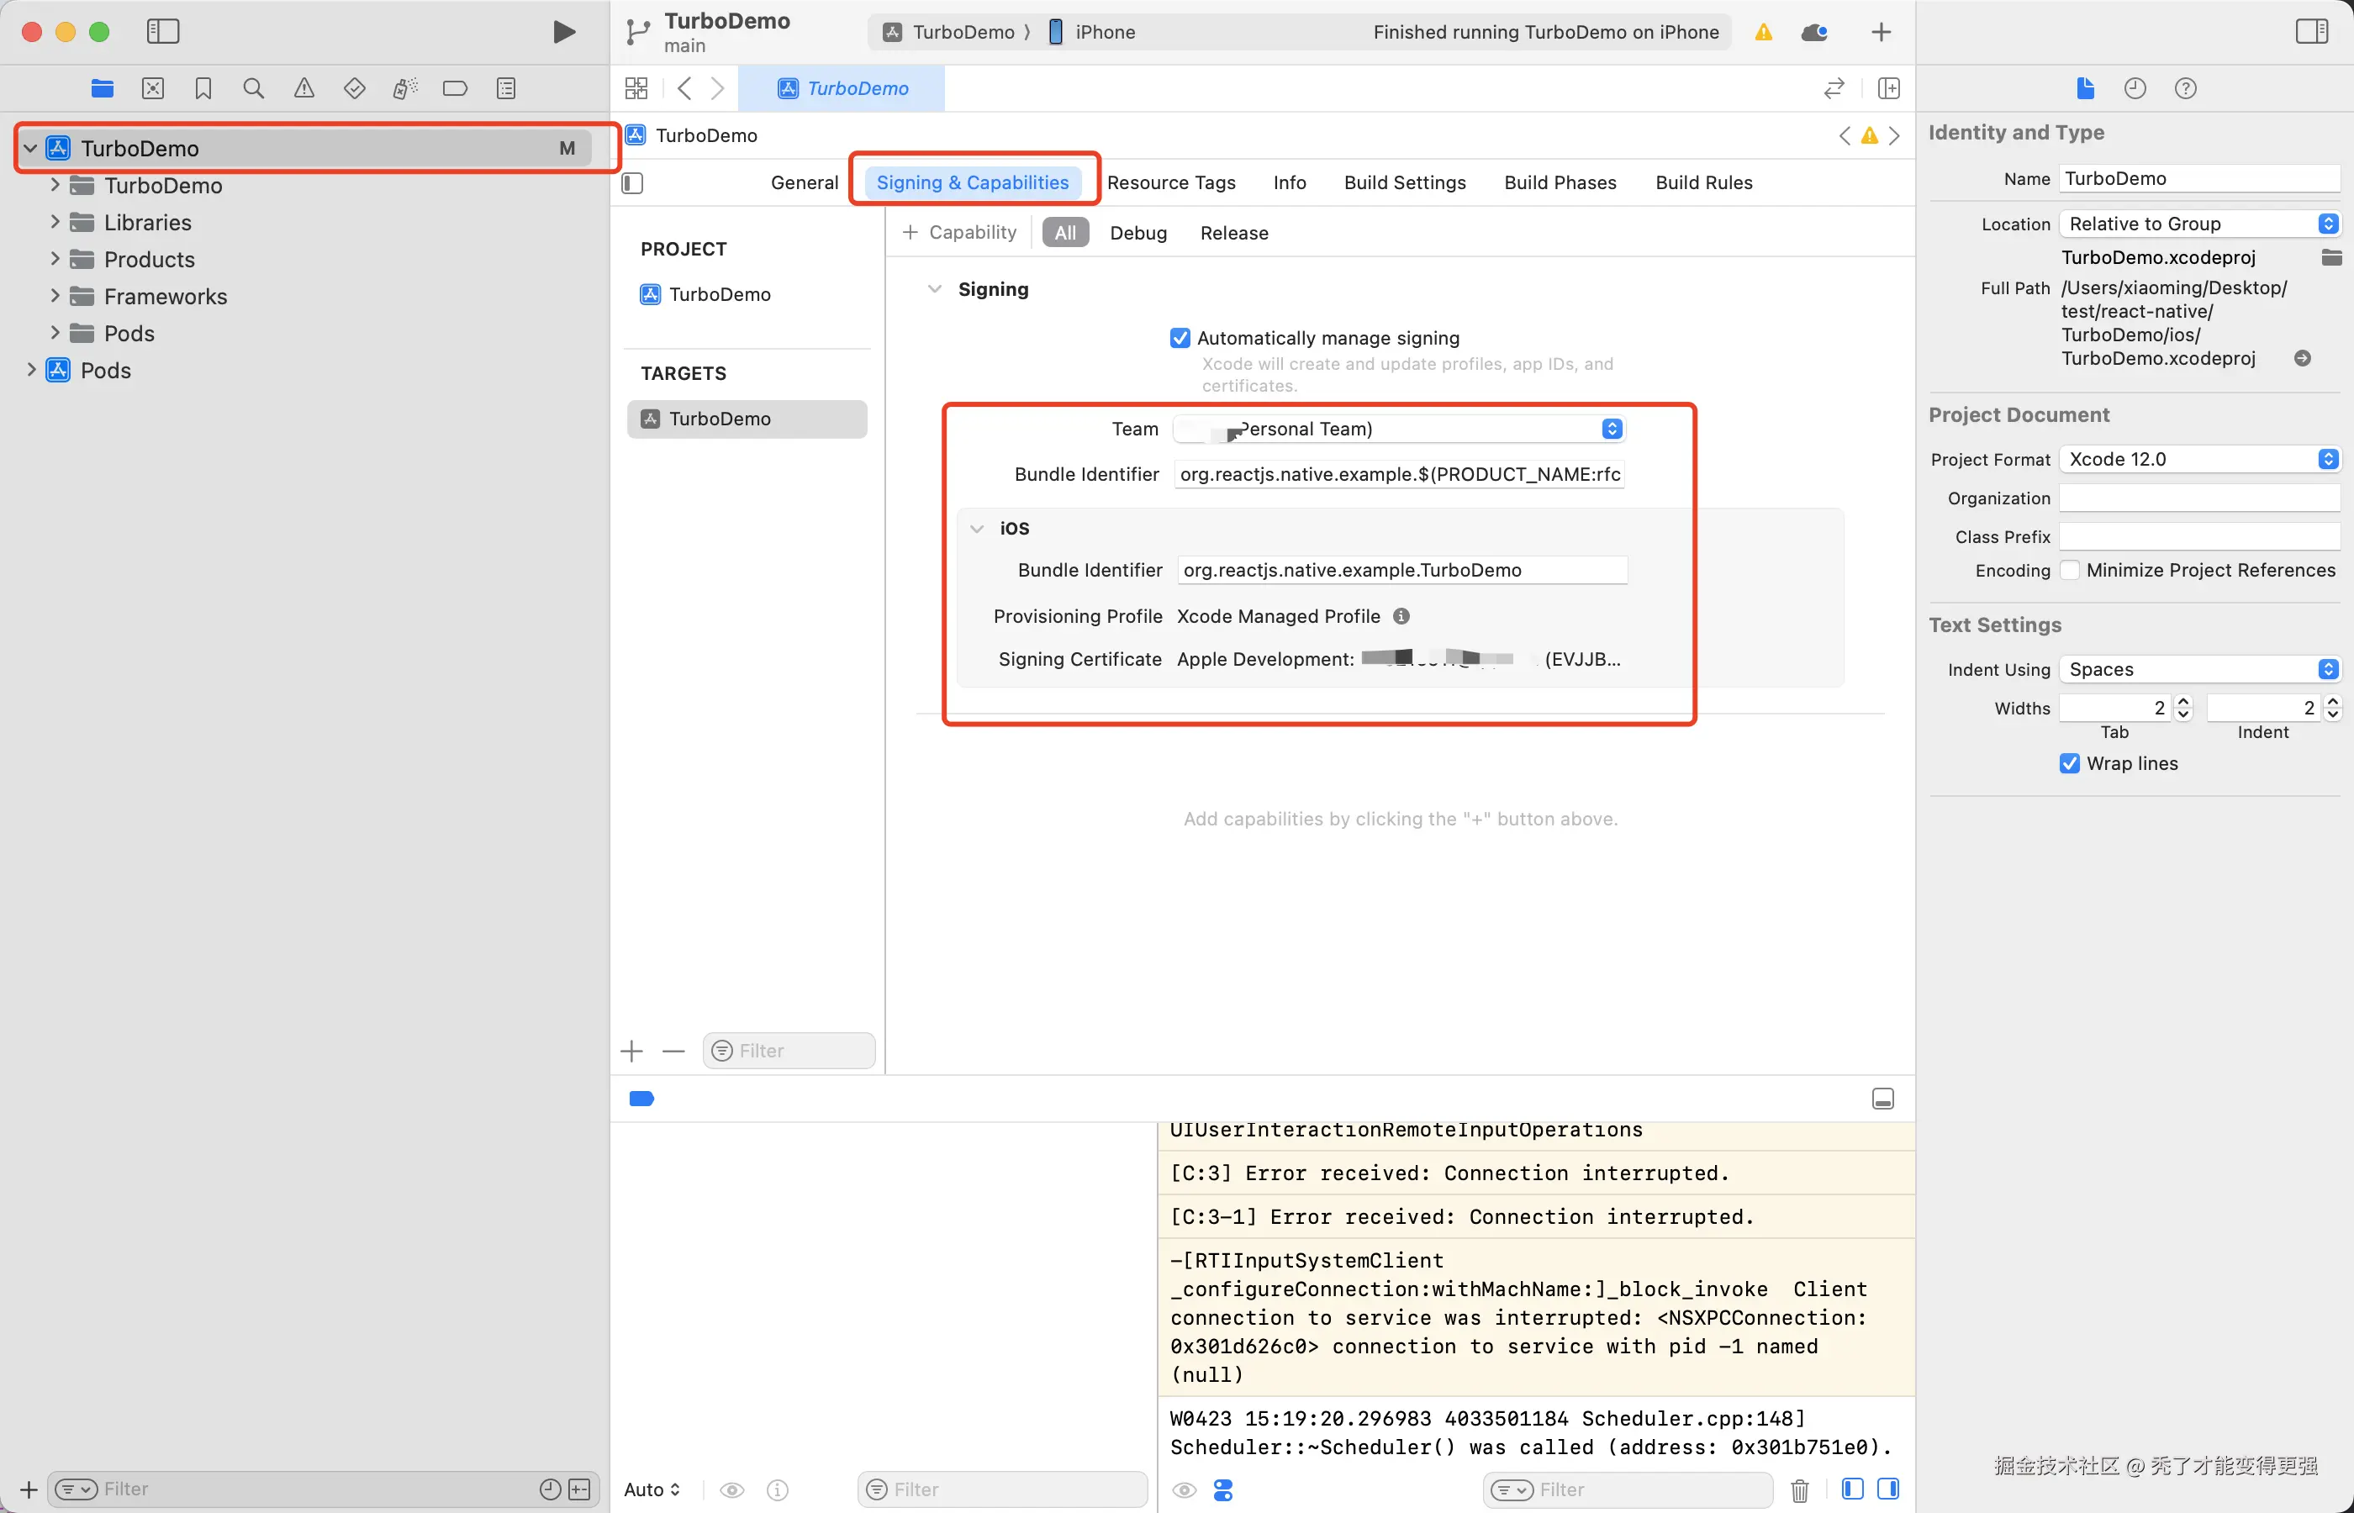Click the Run play button

click(x=563, y=31)
